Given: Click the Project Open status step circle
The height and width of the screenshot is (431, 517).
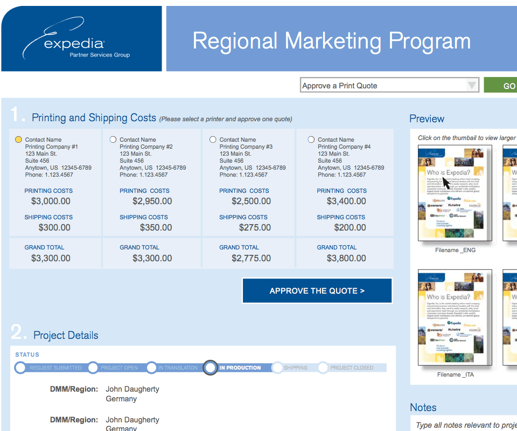Looking at the screenshot, I should 93,368.
